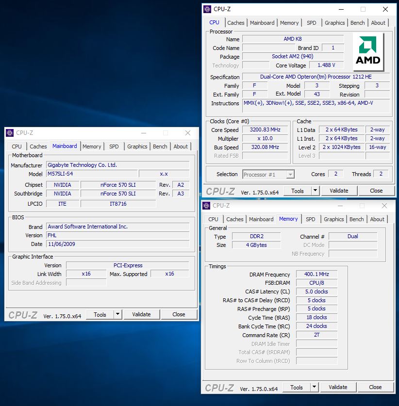Open Tools dropdown arrow in the CPU window
The height and width of the screenshot is (406, 399).
[x=315, y=191]
